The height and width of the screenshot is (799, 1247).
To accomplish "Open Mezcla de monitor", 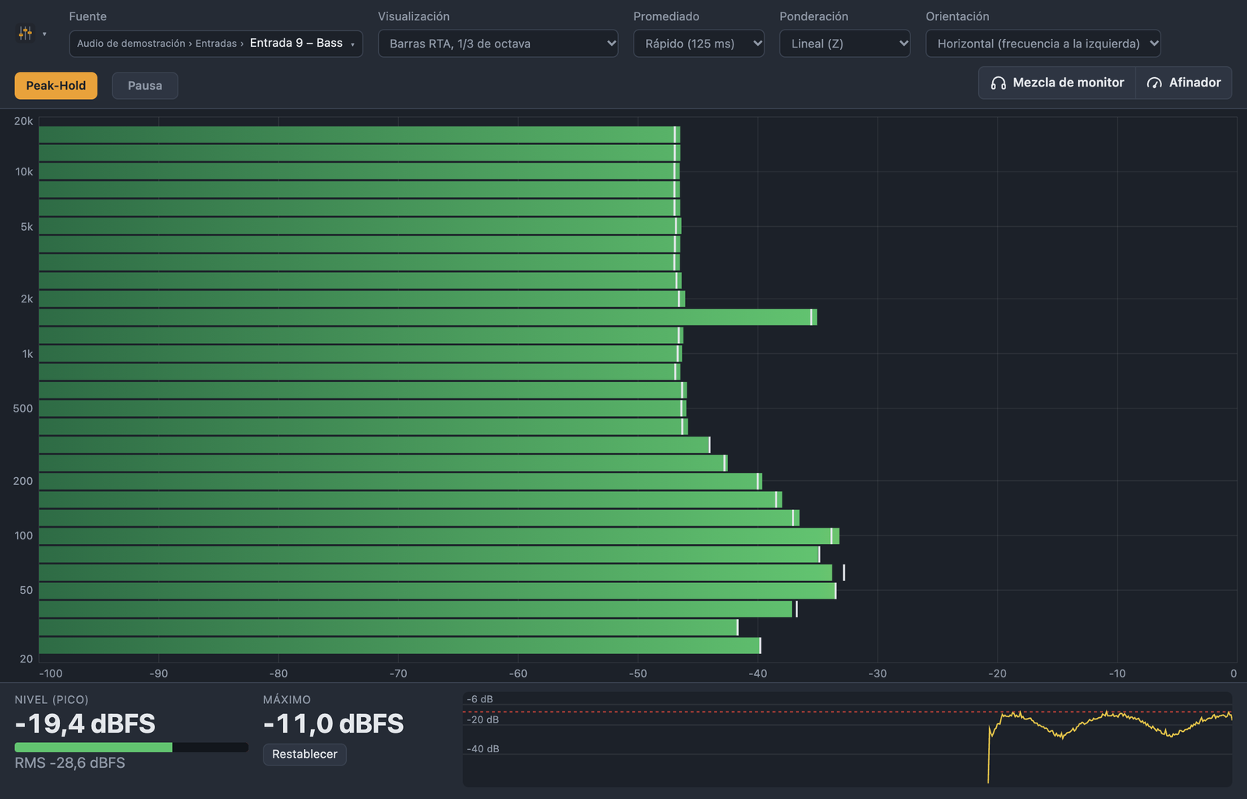I will pos(1057,83).
